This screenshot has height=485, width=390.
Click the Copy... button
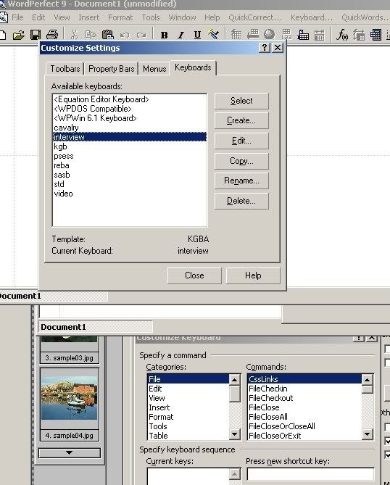click(241, 161)
